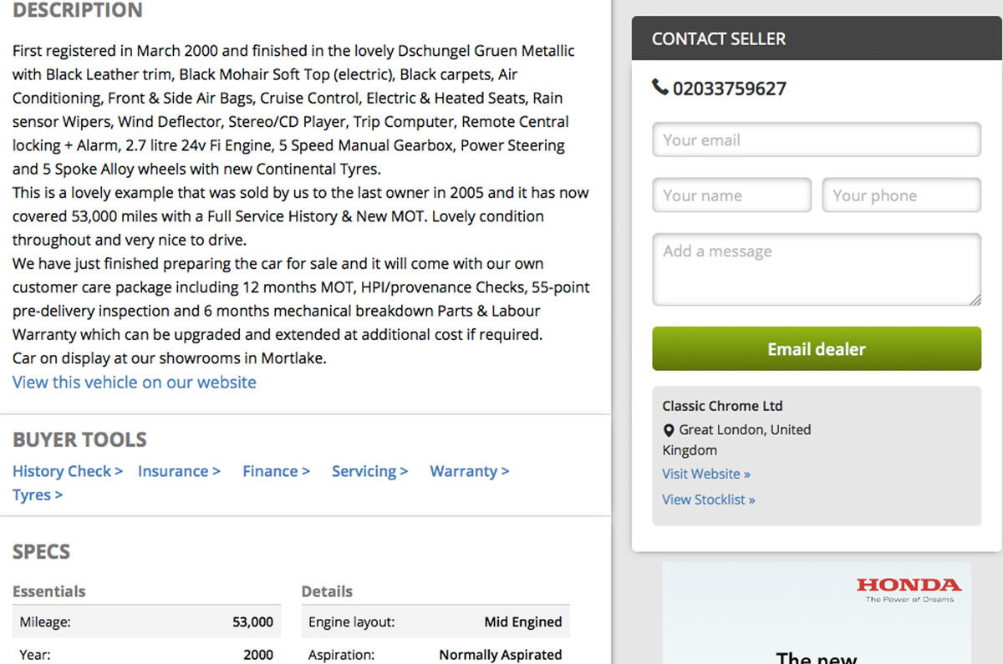Image resolution: width=1003 pixels, height=664 pixels.
Task: Click the Warranty buyer tool link
Action: tap(469, 471)
